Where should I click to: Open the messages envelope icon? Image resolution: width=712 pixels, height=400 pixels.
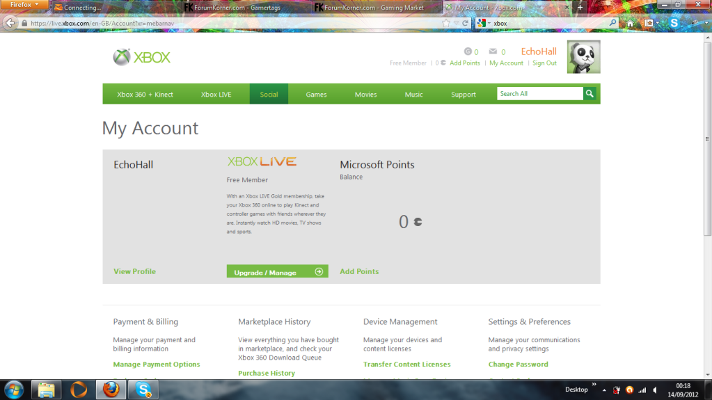pyautogui.click(x=493, y=51)
